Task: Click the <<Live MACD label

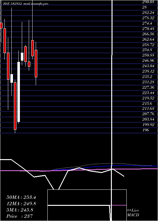Action: point(133,213)
